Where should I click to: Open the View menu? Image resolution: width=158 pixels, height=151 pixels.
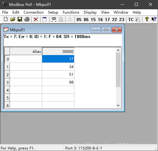coord(105,12)
